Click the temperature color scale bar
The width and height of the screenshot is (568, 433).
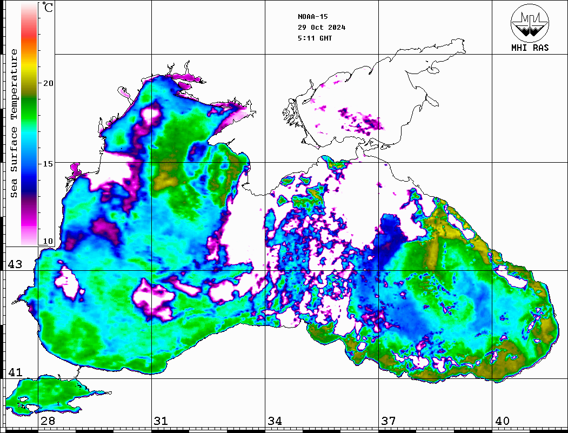tap(29, 124)
